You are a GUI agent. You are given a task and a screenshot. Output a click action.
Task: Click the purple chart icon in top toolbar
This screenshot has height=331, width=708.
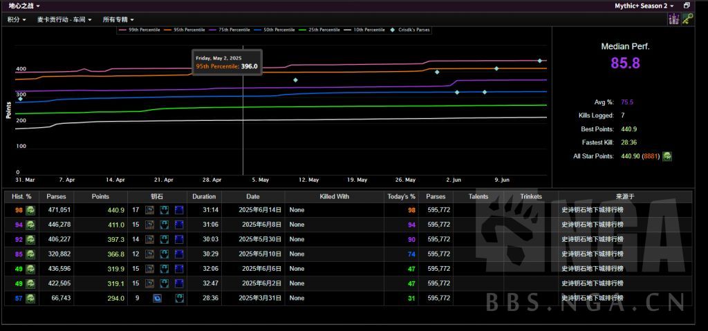point(673,19)
